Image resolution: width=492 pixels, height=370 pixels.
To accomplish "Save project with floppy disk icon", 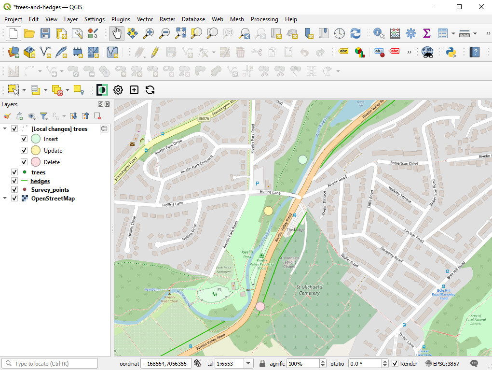I will point(45,33).
